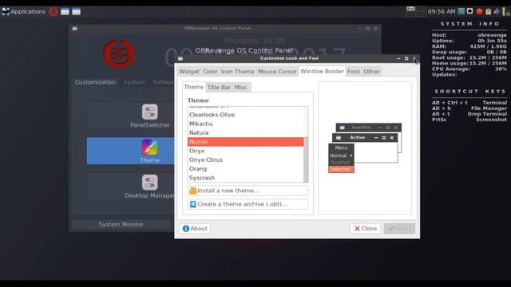Click Create a theme archive (.obt) button
The height and width of the screenshot is (287, 511).
coord(248,204)
